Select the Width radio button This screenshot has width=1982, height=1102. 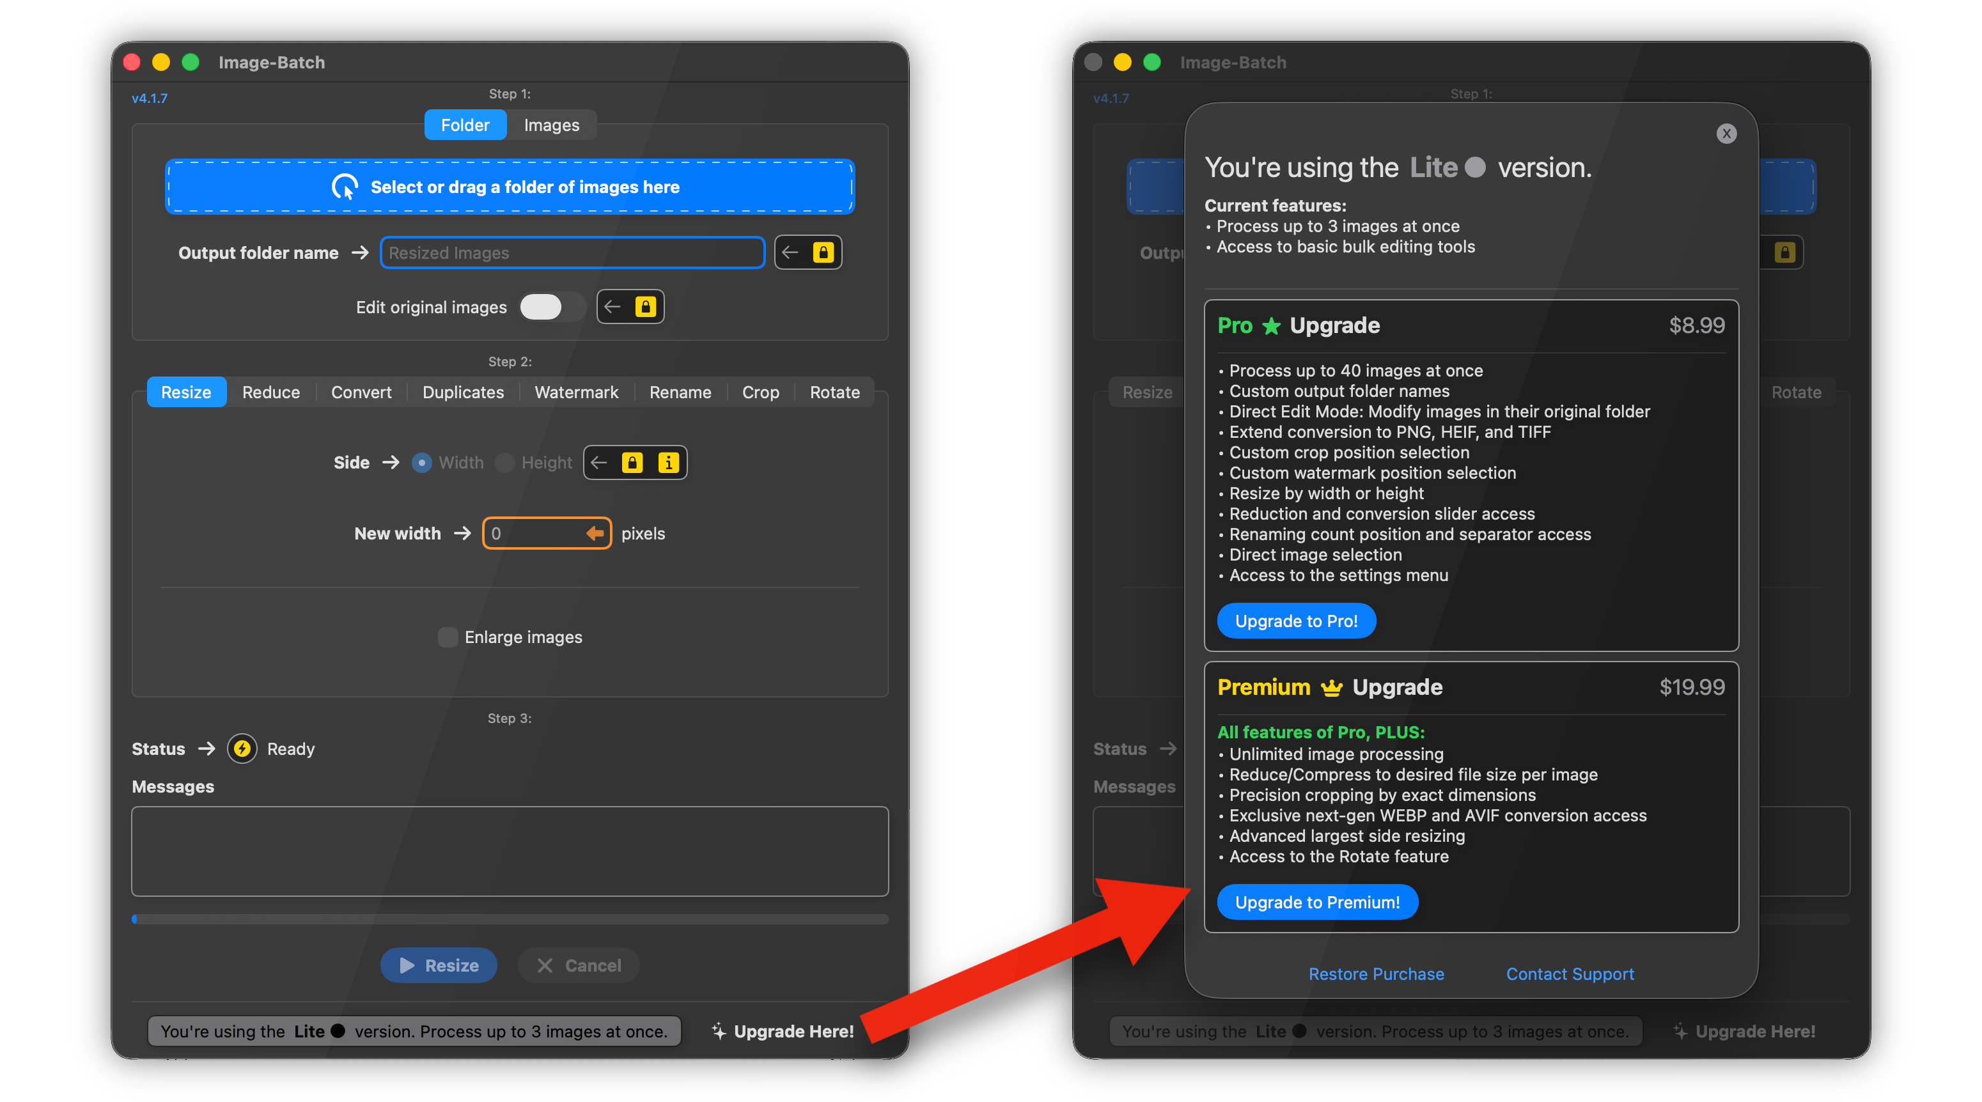[421, 462]
